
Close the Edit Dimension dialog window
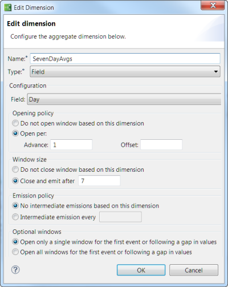(213, 6)
